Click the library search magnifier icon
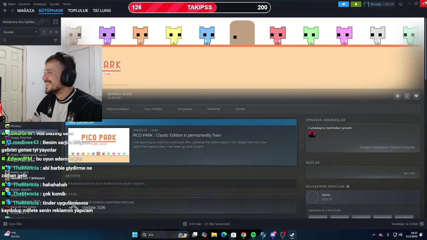 point(5,40)
